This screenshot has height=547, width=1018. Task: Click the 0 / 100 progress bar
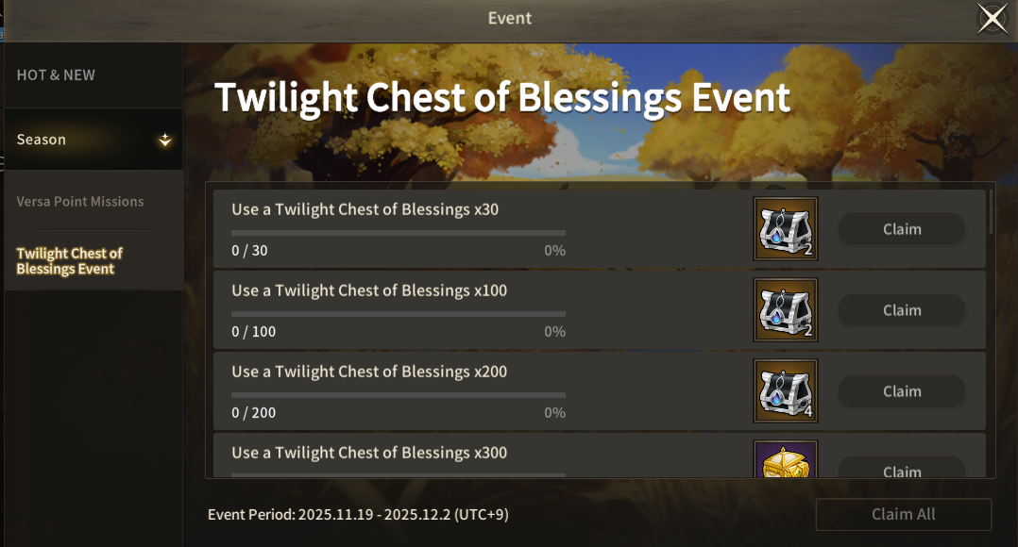click(x=398, y=313)
